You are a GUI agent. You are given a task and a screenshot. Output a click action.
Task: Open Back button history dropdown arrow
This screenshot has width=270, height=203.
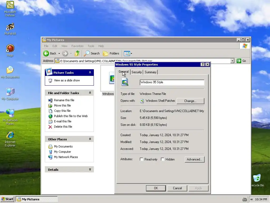tap(59, 53)
